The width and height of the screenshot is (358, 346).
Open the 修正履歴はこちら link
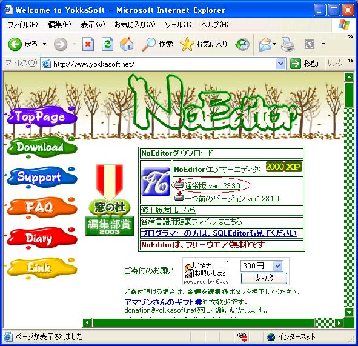pos(168,210)
